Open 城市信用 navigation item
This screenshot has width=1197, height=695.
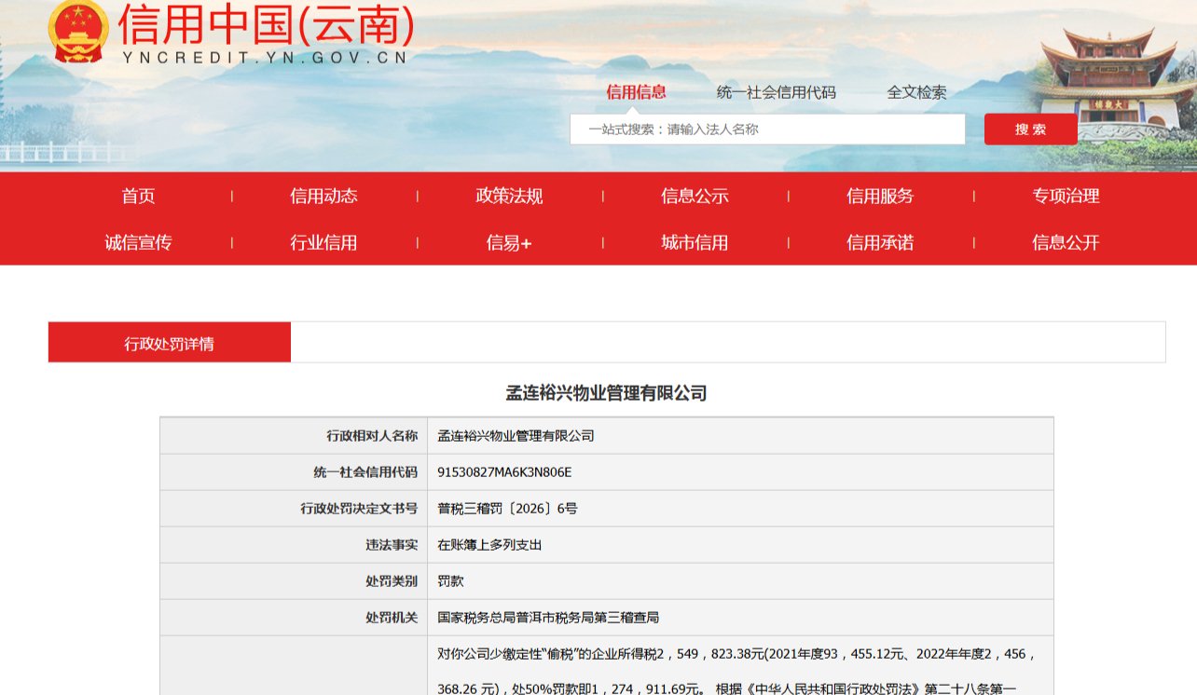(695, 242)
